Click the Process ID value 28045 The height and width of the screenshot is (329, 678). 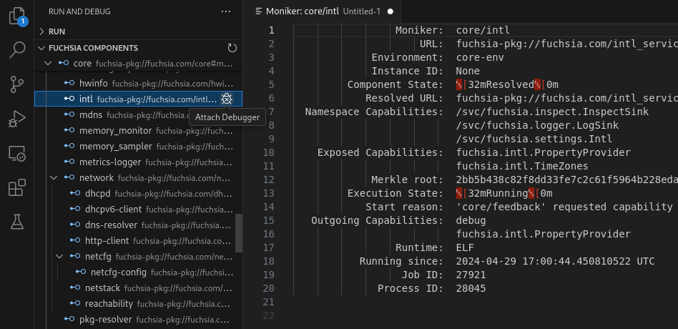tap(471, 288)
